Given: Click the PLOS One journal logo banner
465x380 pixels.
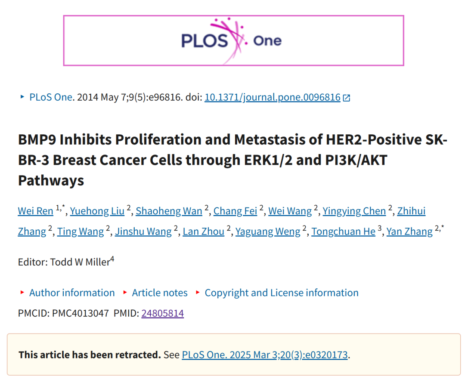Looking at the screenshot, I should 233,40.
